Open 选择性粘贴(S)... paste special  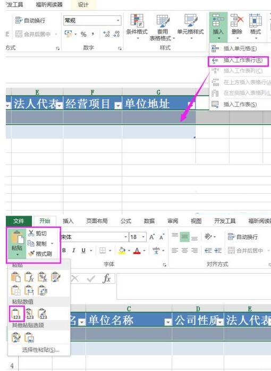[40, 350]
